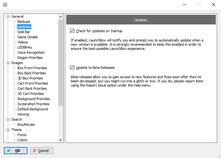221x158 pixels.
Task: Confirm settings with the OK button
Action: 16,151
